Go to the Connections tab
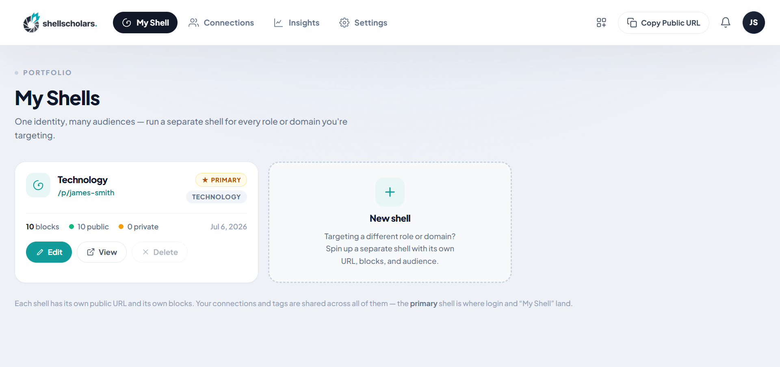 coord(221,23)
